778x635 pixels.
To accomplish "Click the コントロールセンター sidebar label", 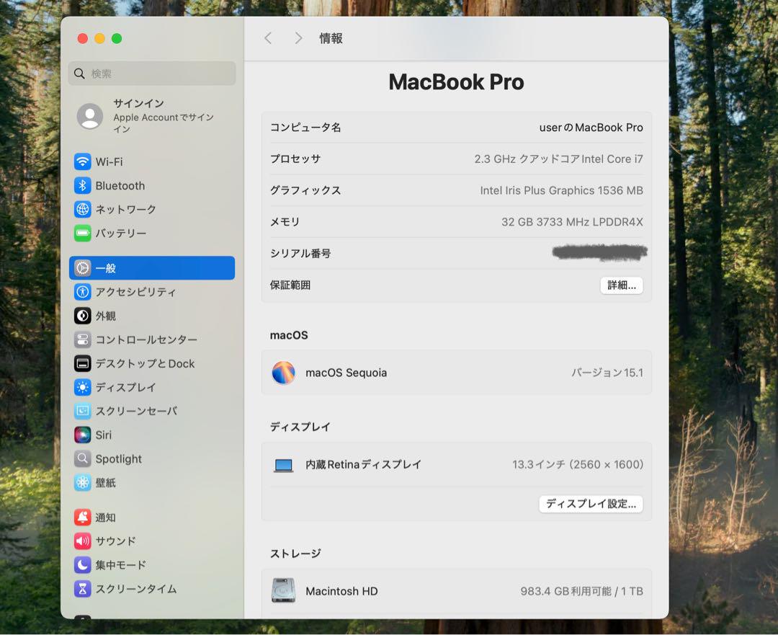I will coord(146,339).
